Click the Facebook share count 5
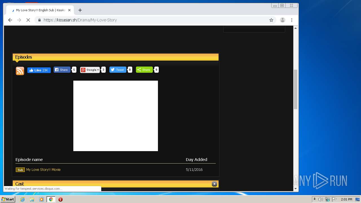The height and width of the screenshot is (203, 361). pyautogui.click(x=74, y=70)
